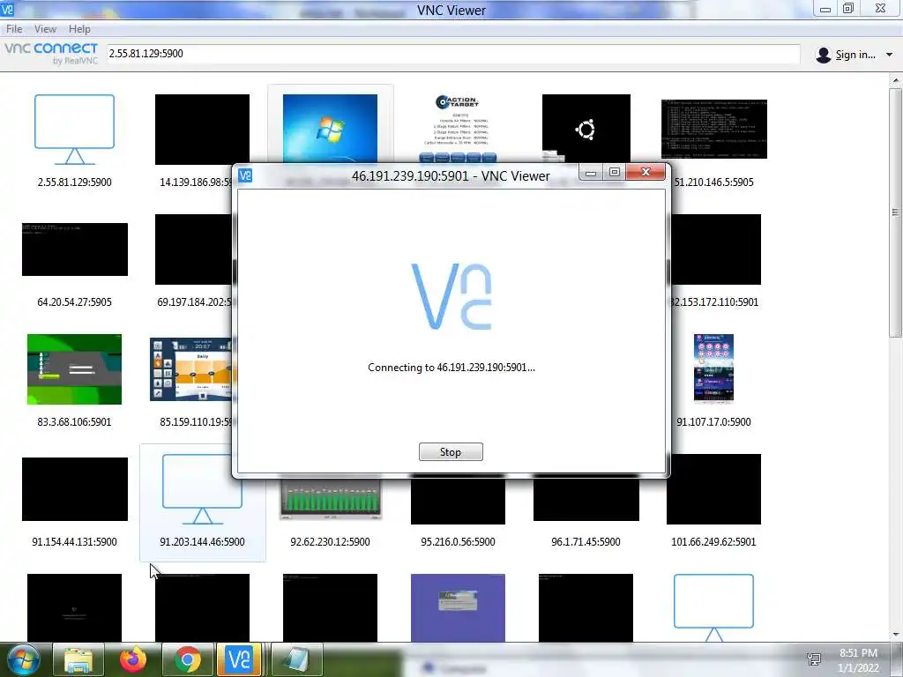Select the 14.139.186.98 black thumbnail
This screenshot has height=677, width=903.
tap(202, 130)
